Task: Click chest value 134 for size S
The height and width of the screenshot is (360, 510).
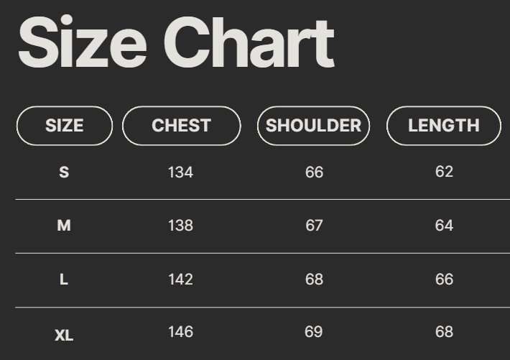Action: pos(180,172)
